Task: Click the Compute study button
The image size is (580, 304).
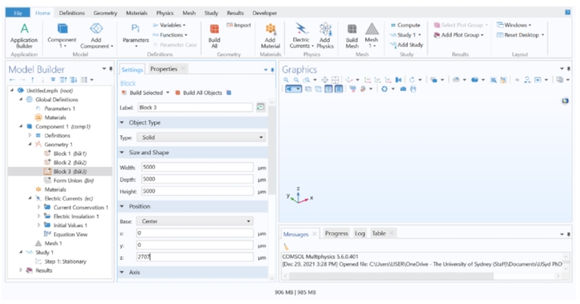Action: 405,25
